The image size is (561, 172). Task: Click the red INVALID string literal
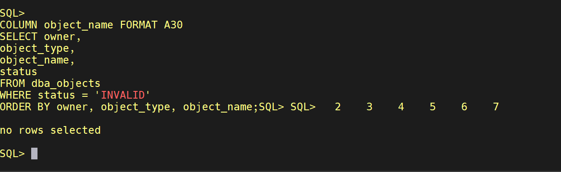coord(122,95)
